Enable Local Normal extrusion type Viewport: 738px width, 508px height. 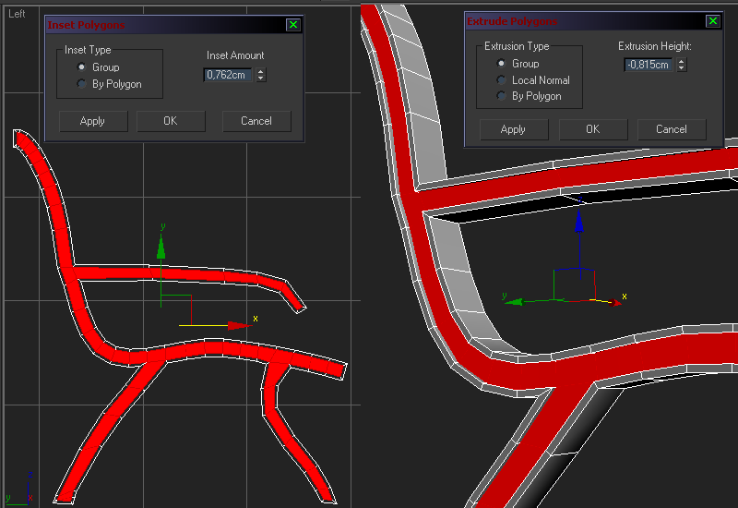pos(503,80)
